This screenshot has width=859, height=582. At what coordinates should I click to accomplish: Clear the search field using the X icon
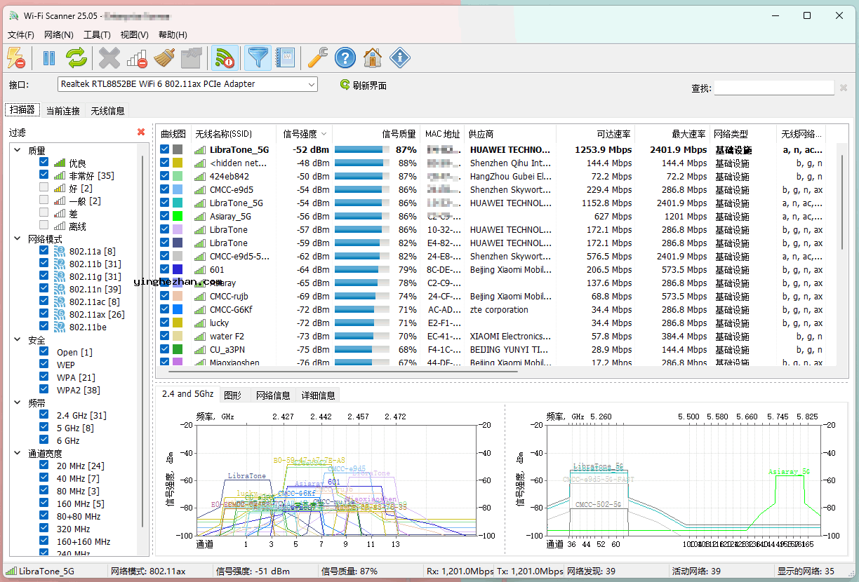tap(843, 88)
